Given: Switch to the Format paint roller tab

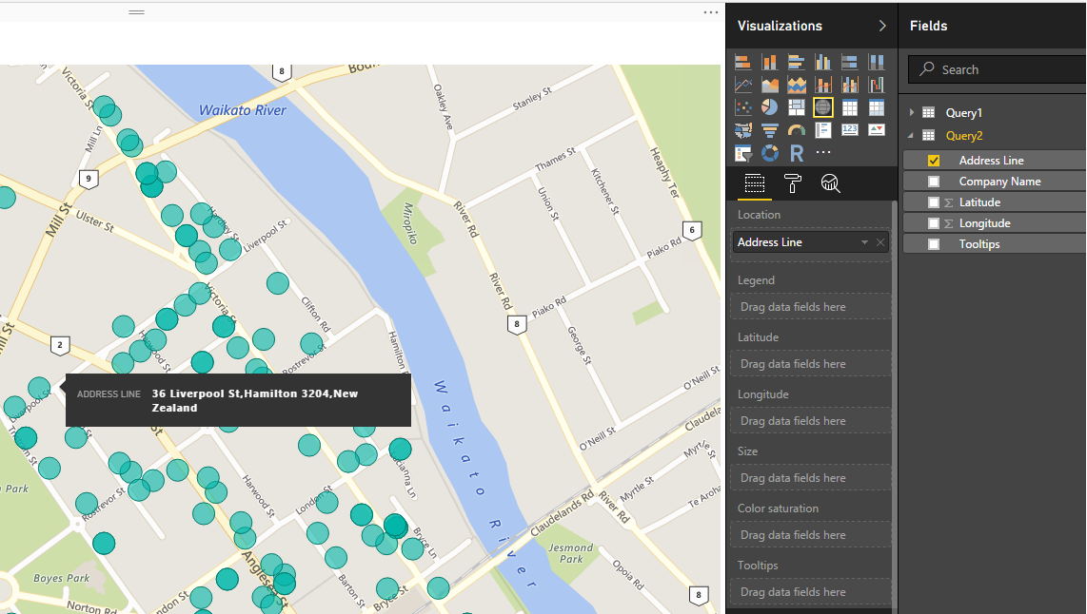Looking at the screenshot, I should [x=792, y=183].
